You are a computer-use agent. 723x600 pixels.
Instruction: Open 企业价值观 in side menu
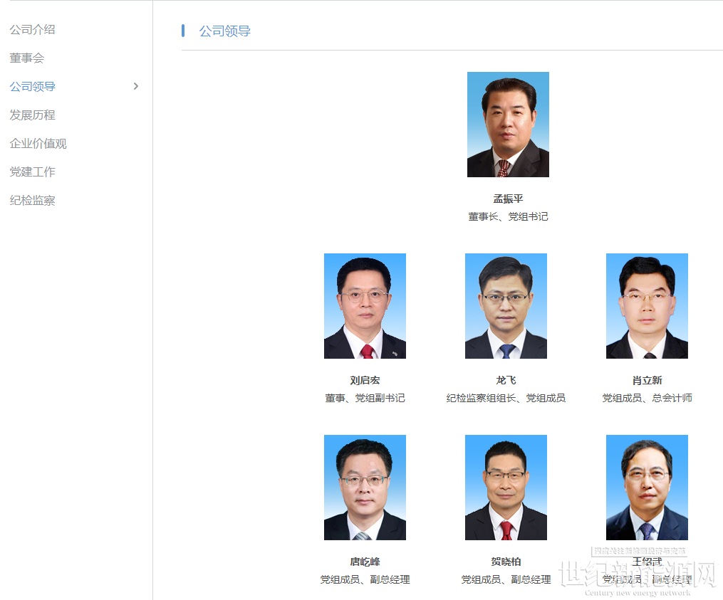pyautogui.click(x=38, y=144)
